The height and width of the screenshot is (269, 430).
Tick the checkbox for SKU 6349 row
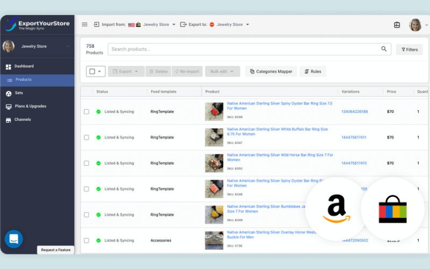click(x=87, y=215)
